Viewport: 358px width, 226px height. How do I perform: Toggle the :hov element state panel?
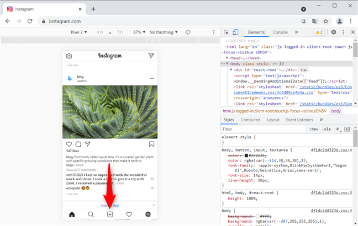point(314,129)
